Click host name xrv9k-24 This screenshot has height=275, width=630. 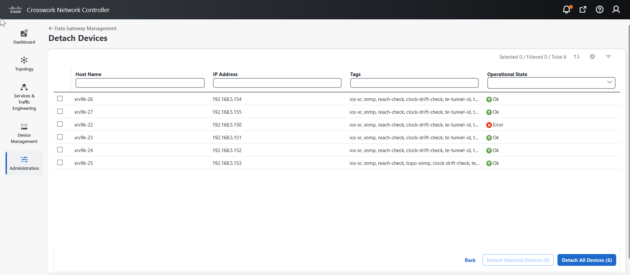tap(84, 150)
